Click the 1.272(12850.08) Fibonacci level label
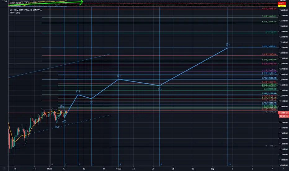Screen dimensions: 289x171 click(269, 60)
